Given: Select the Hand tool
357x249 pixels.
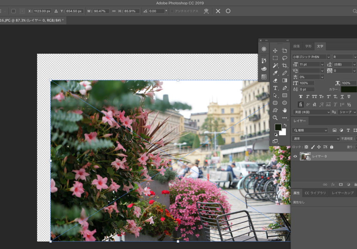Looking at the screenshot, I should point(284,110).
